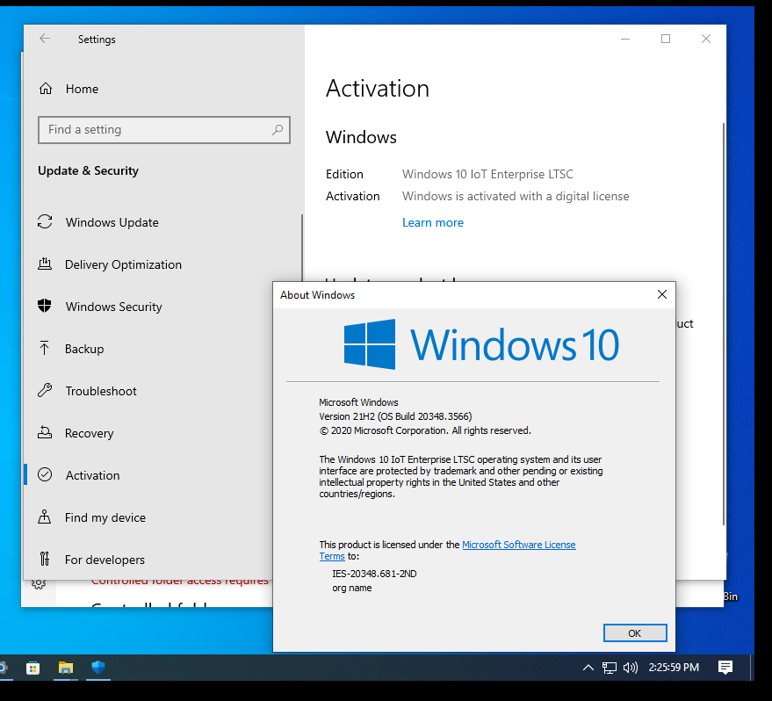Click the Troubleshoot wrench icon

pyautogui.click(x=45, y=390)
